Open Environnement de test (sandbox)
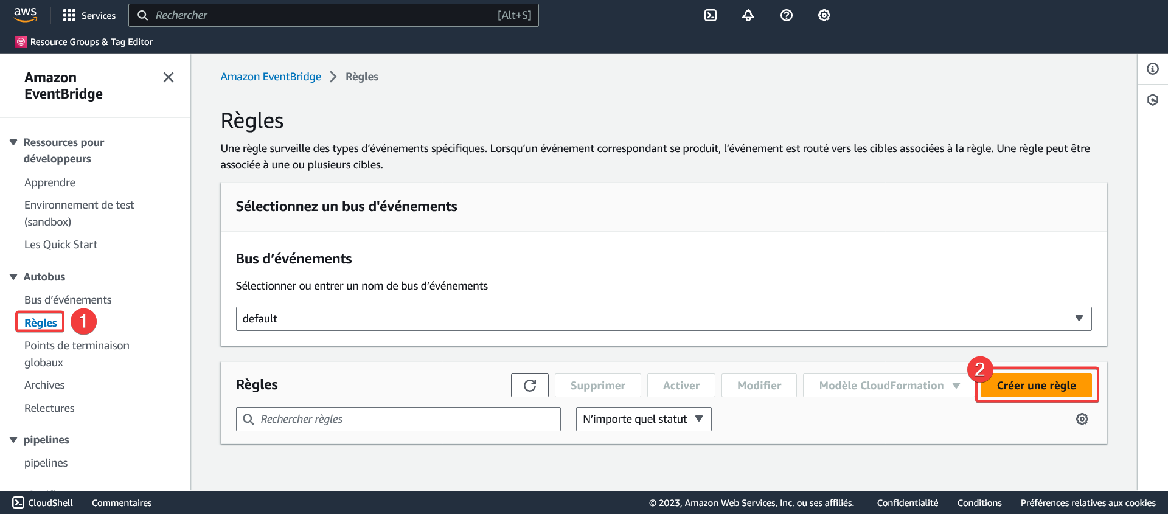 (x=79, y=214)
